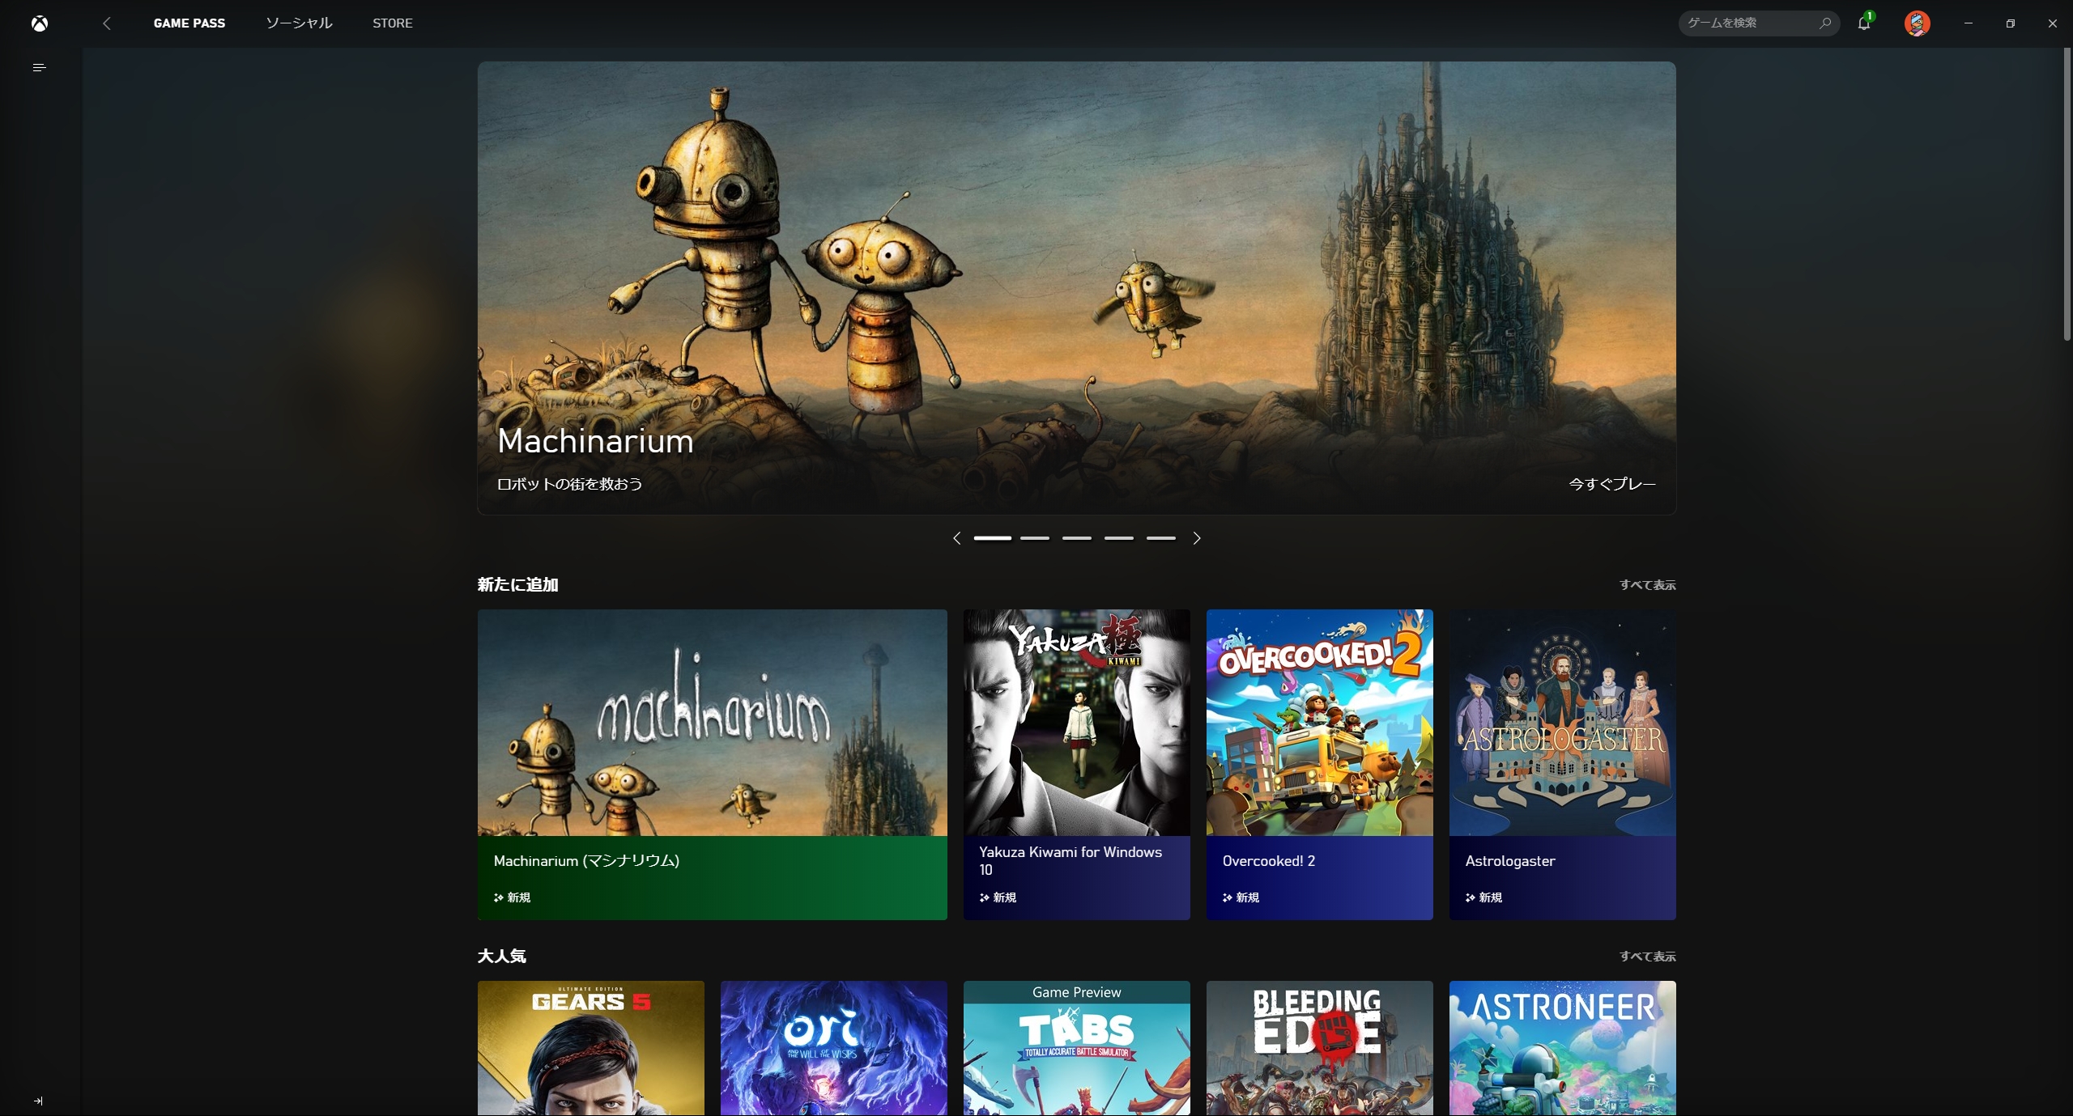This screenshot has width=2073, height=1116.
Task: Click the vertical scrollbar on right
Action: [x=2067, y=194]
